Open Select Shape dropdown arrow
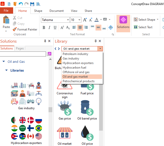Image resolution: width=164 pixels, height=146 pixels. click(x=157, y=19)
